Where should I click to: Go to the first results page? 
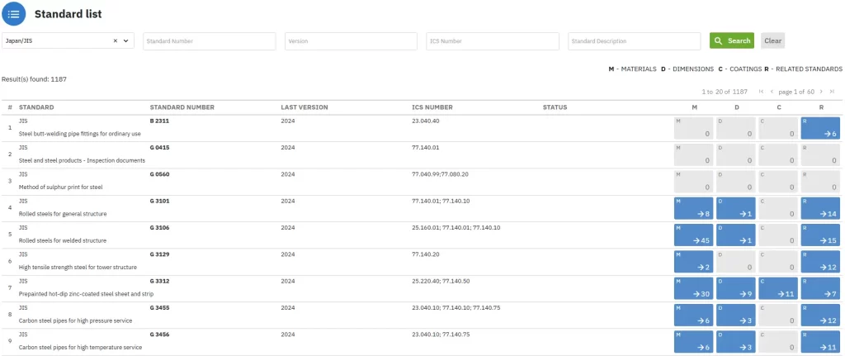click(x=761, y=92)
